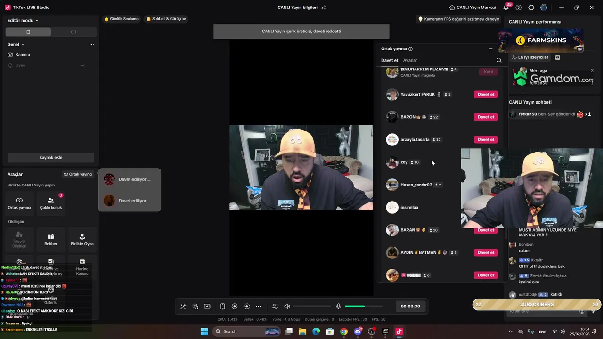The height and width of the screenshot is (339, 603).
Task: Open the viewer list icon beside En iyi izleyiciler
Action: click(x=557, y=57)
